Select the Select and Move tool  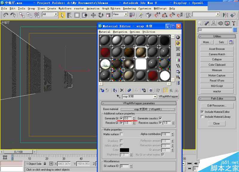point(93,14)
